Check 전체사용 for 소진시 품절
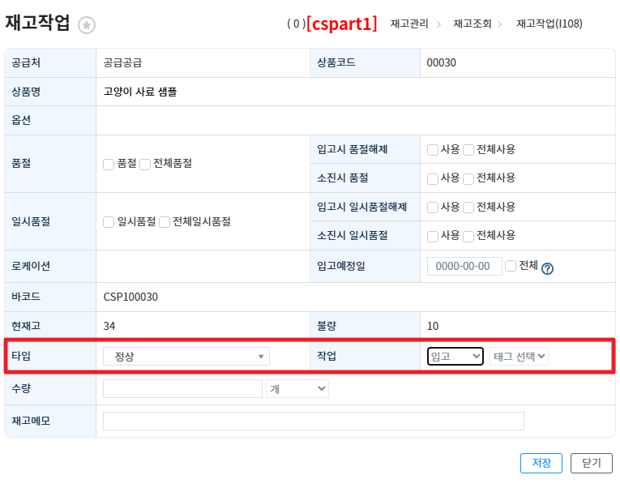 pos(468,178)
